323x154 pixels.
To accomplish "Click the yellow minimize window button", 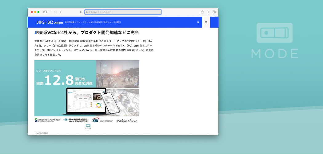I will click(35, 12).
